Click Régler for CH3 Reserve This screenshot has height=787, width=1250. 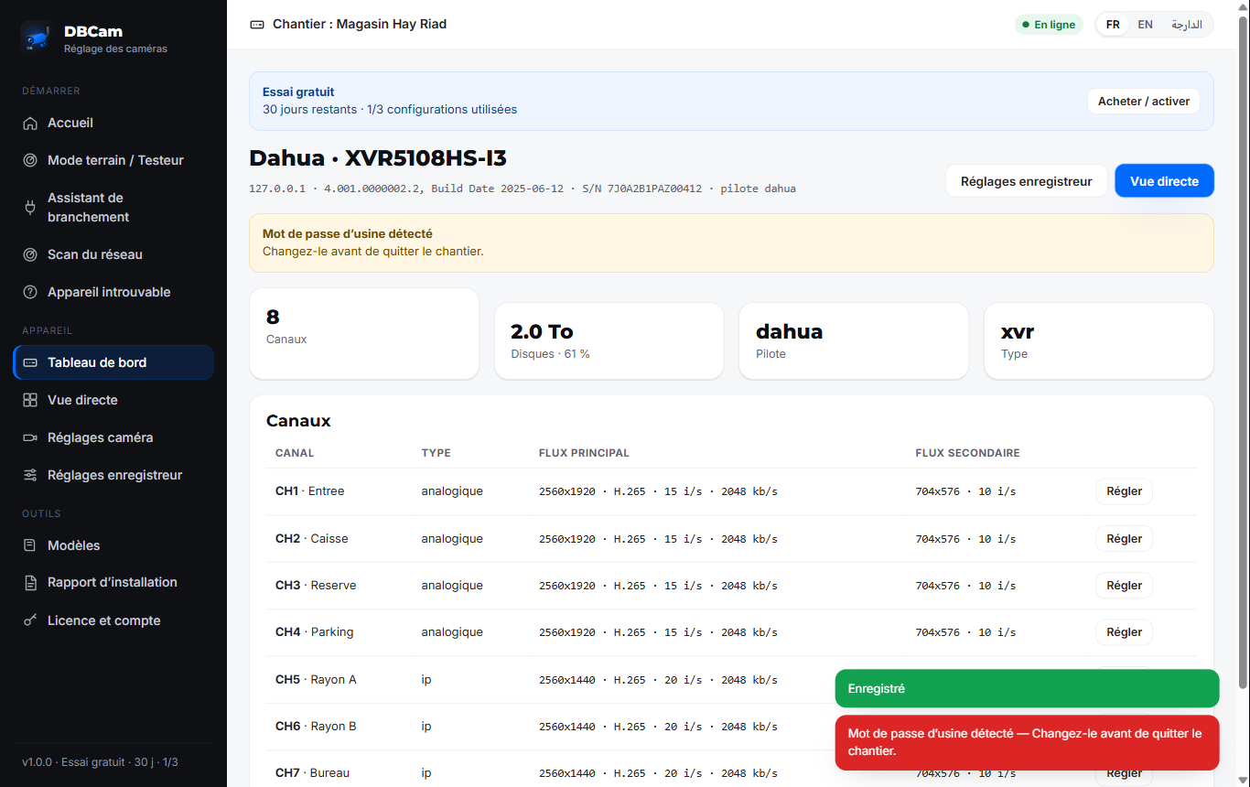1124,586
